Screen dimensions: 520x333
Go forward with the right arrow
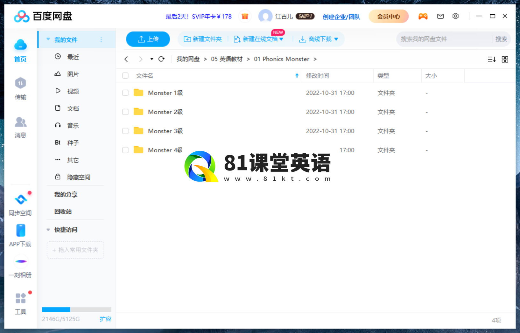click(141, 59)
